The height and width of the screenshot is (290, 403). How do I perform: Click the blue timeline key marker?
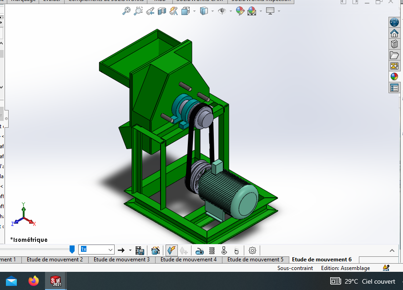pyautogui.click(x=71, y=249)
